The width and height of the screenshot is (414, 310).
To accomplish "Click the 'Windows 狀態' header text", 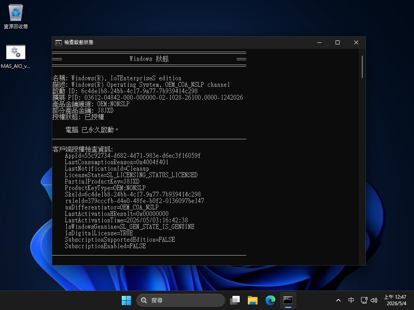I will [149, 59].
